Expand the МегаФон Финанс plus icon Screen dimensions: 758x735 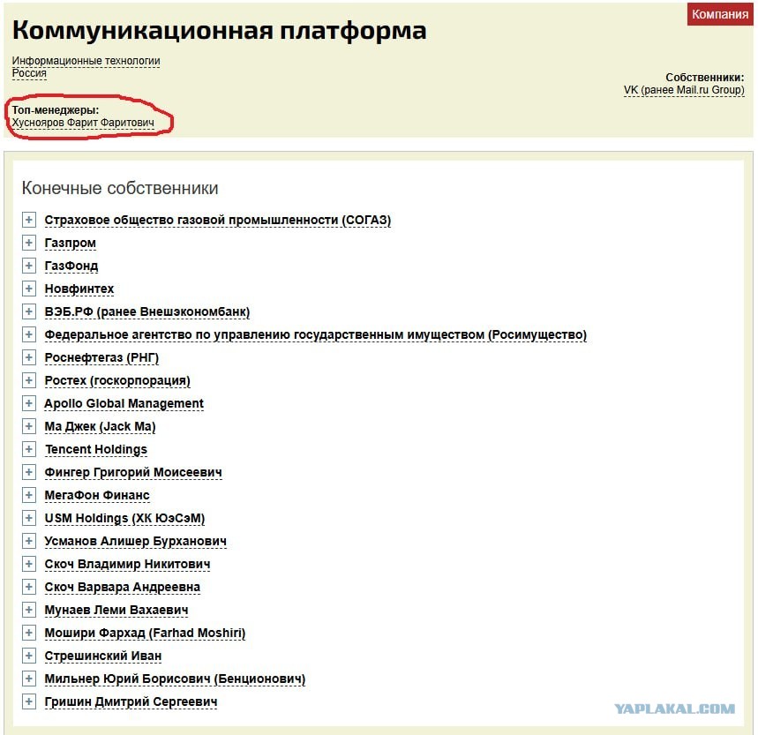tap(28, 495)
